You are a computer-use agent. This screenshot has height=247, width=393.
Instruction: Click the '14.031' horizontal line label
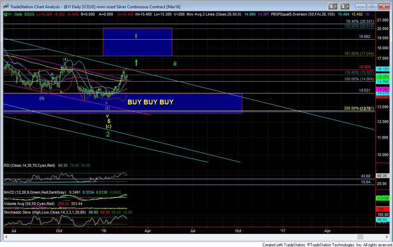pos(364,90)
